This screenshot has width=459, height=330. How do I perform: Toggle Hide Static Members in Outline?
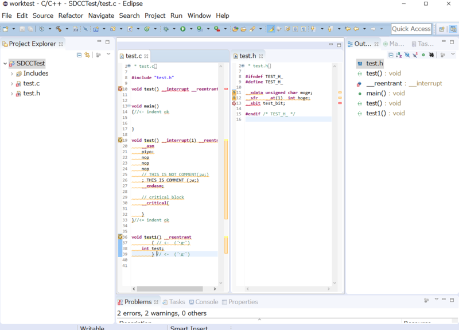[x=415, y=55]
